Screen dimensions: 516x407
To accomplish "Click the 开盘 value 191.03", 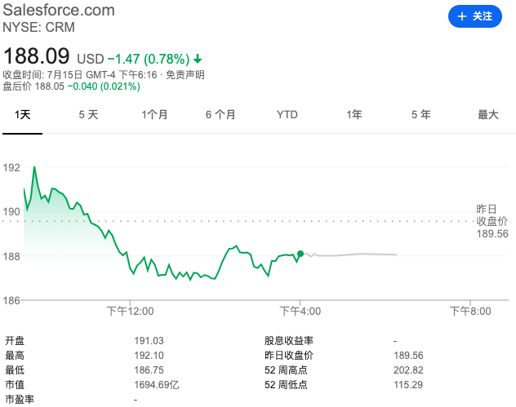I will pyautogui.click(x=149, y=341).
